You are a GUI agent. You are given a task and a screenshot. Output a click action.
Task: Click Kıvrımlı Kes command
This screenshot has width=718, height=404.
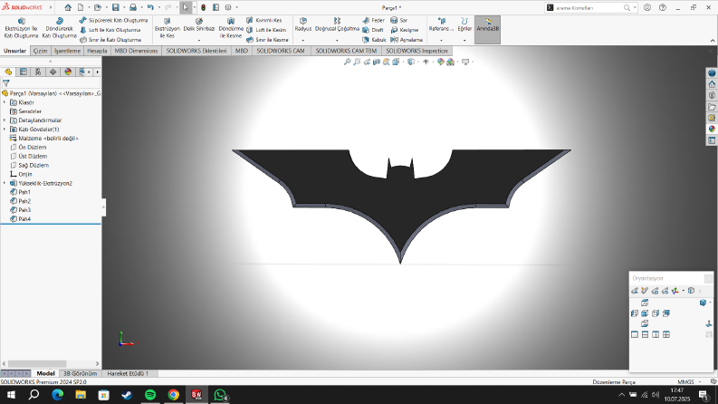pyautogui.click(x=263, y=20)
